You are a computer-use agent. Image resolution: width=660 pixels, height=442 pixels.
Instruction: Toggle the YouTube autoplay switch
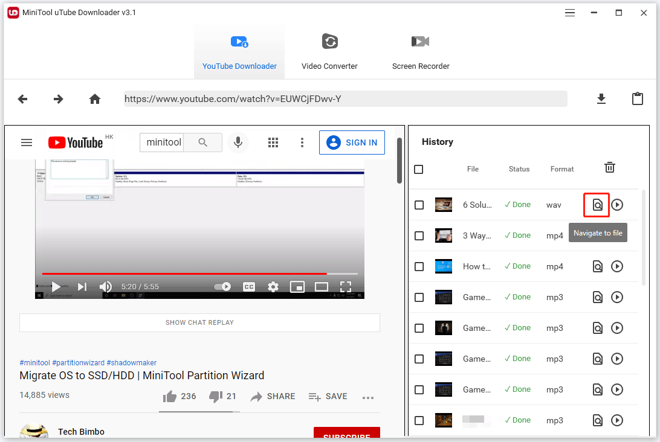pos(222,287)
